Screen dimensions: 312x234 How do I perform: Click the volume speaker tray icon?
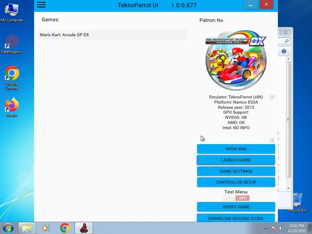[x=281, y=228]
